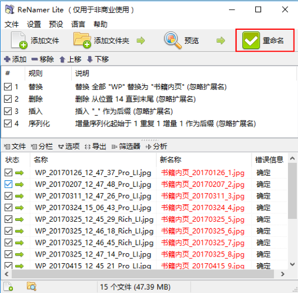Click the green 重命名 checkmark icon
The width and height of the screenshot is (298, 293).
click(x=251, y=40)
